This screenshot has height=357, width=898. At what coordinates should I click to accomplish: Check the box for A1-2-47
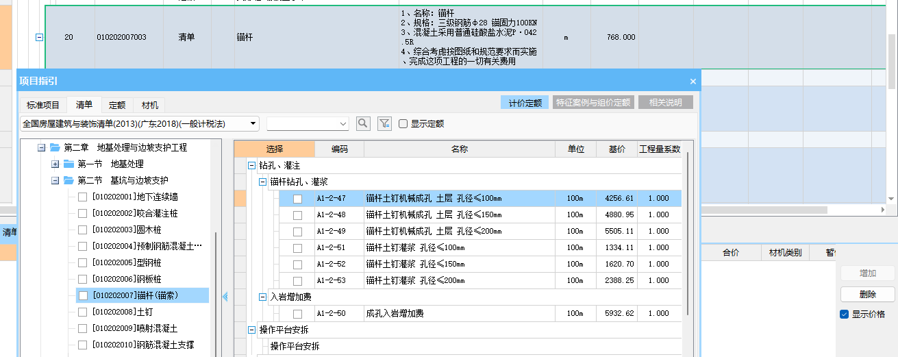pyautogui.click(x=297, y=199)
